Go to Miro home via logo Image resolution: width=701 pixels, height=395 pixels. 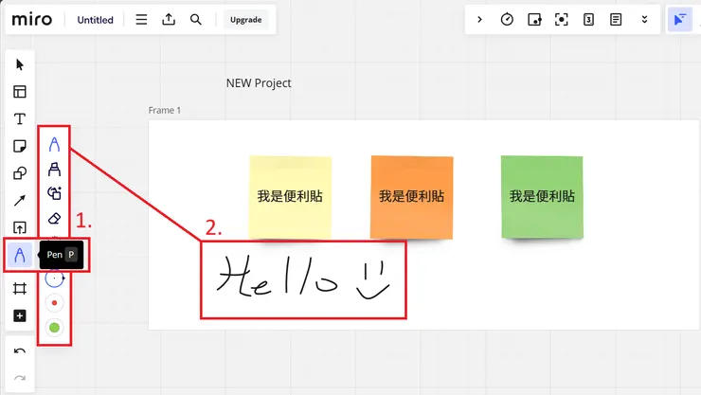point(32,20)
